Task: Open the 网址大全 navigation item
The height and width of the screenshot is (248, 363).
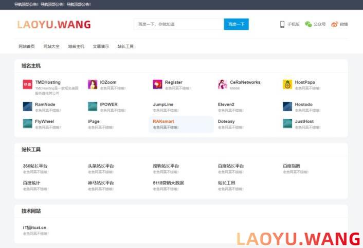Action: [x=51, y=46]
